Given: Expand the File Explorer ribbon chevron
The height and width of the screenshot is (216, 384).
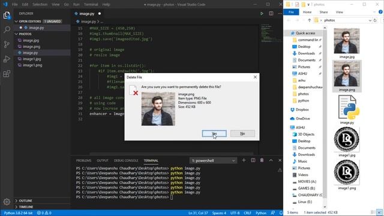Looking at the screenshot, I should tap(374, 12).
